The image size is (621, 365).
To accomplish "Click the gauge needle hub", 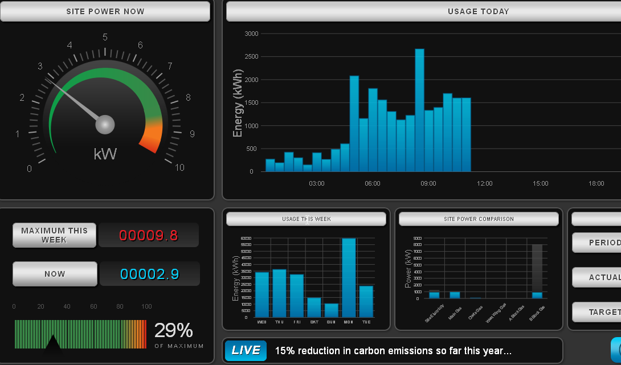I will tap(105, 125).
